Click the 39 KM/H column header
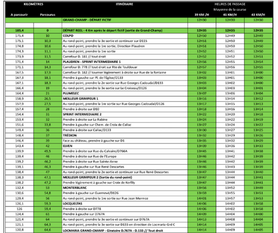The height and width of the screenshot is (233, 278). [202, 15]
